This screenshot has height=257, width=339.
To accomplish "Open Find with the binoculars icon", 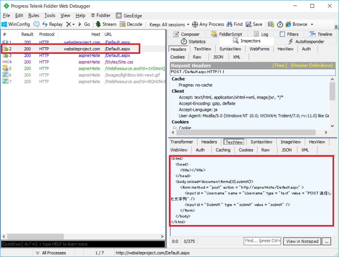I will (x=229, y=24).
